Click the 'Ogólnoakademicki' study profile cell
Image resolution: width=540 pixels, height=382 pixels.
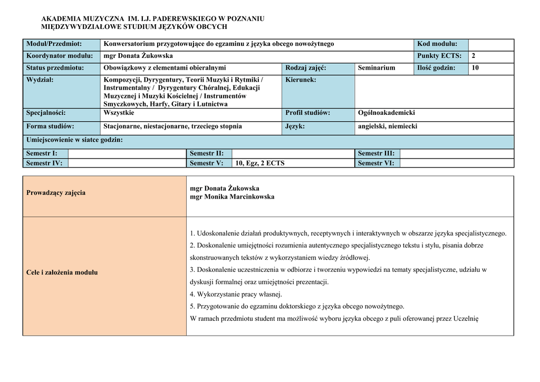(386, 113)
